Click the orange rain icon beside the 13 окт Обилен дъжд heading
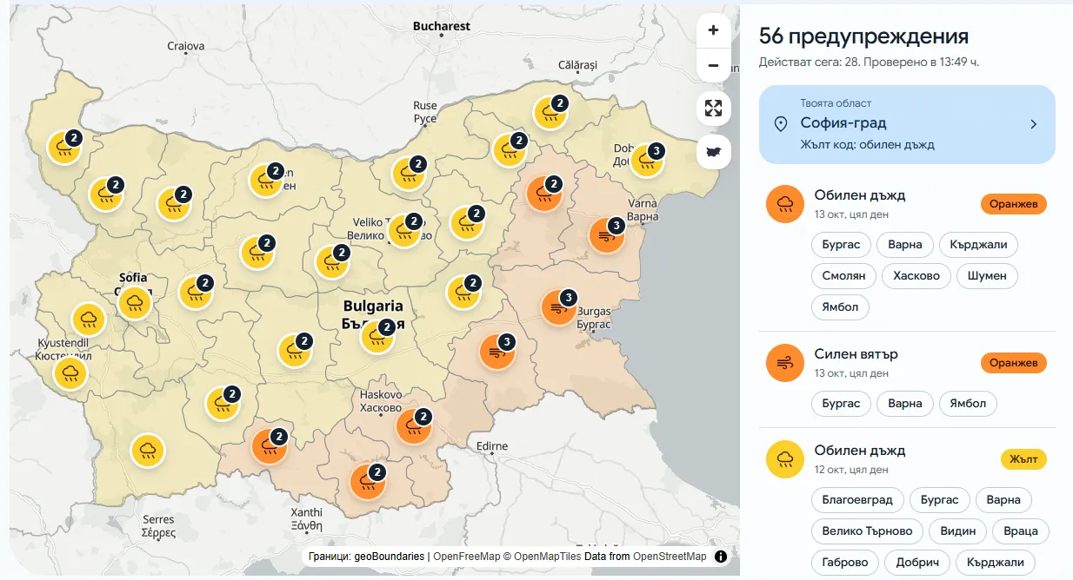The width and height of the screenshot is (1073, 580). pos(784,204)
